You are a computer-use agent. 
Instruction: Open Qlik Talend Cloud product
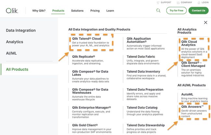(x=86, y=39)
